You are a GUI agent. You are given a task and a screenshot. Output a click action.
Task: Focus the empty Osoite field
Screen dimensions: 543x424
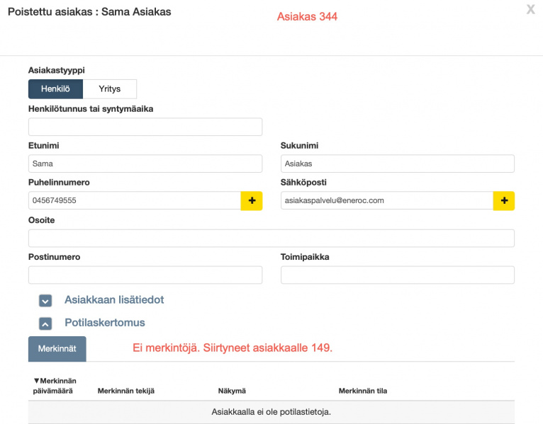click(x=271, y=238)
